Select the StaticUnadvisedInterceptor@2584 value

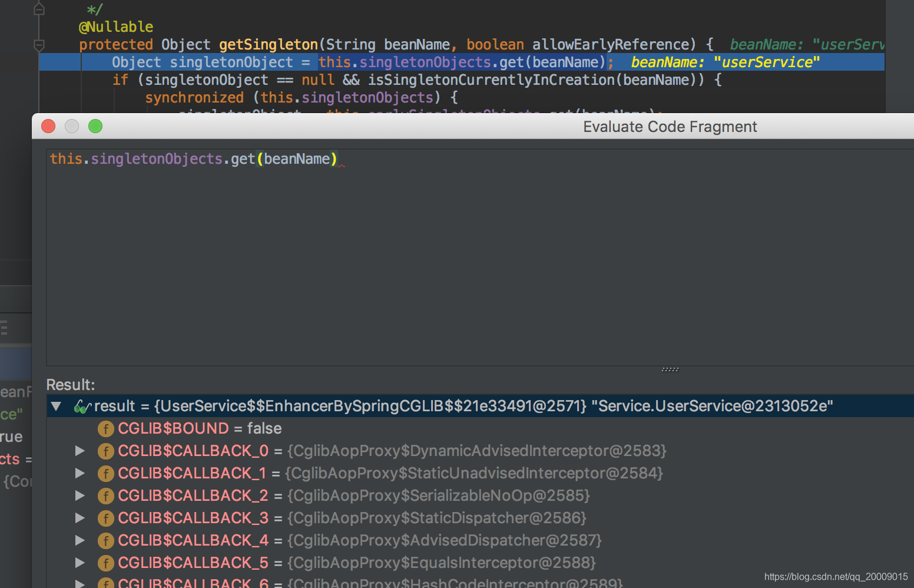tap(474, 473)
